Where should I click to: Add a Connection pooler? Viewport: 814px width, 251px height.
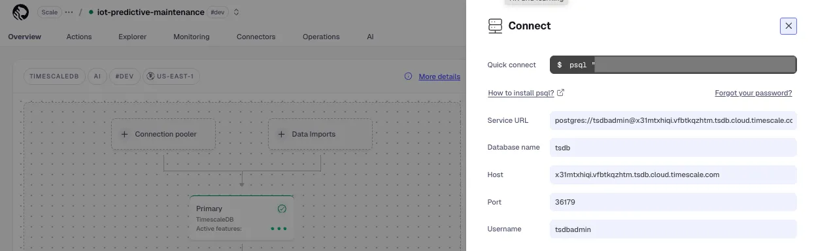(x=163, y=134)
